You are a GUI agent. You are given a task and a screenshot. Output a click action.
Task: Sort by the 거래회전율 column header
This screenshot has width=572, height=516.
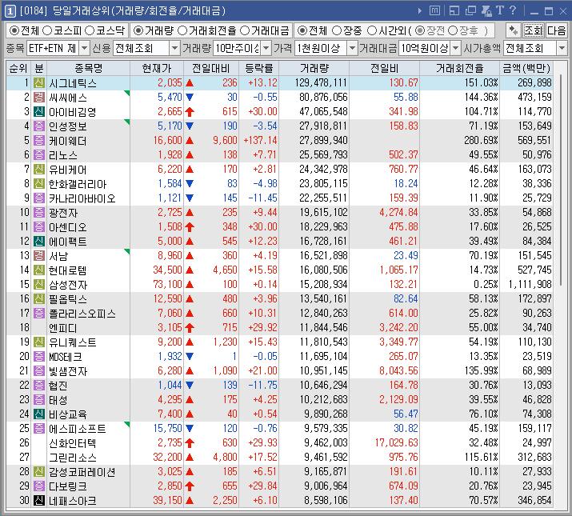click(x=460, y=68)
